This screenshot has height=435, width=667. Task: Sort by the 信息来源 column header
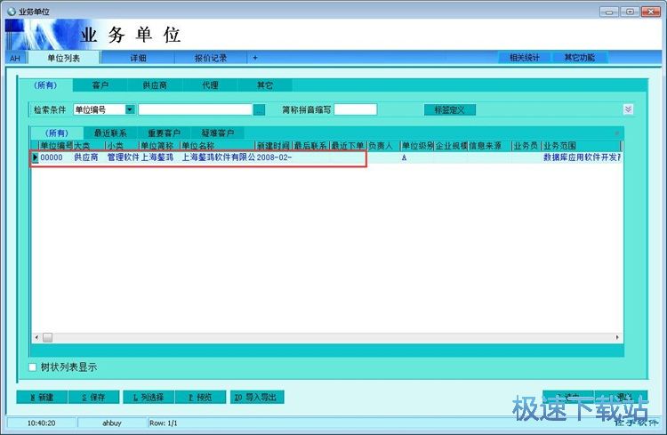490,146
